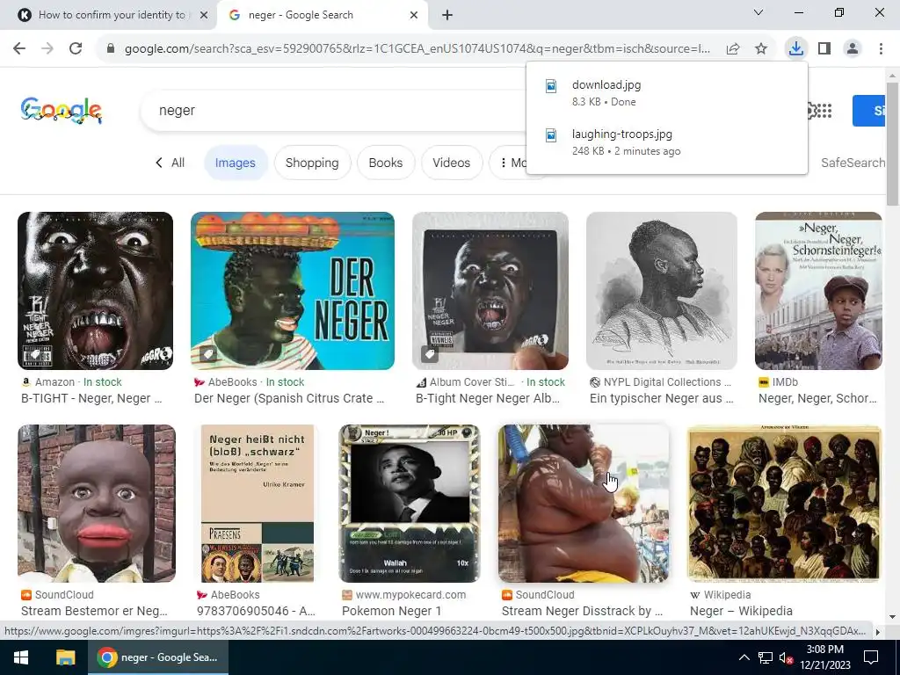
Task: Click the NYPL Digital Collections favicon
Action: tap(595, 381)
